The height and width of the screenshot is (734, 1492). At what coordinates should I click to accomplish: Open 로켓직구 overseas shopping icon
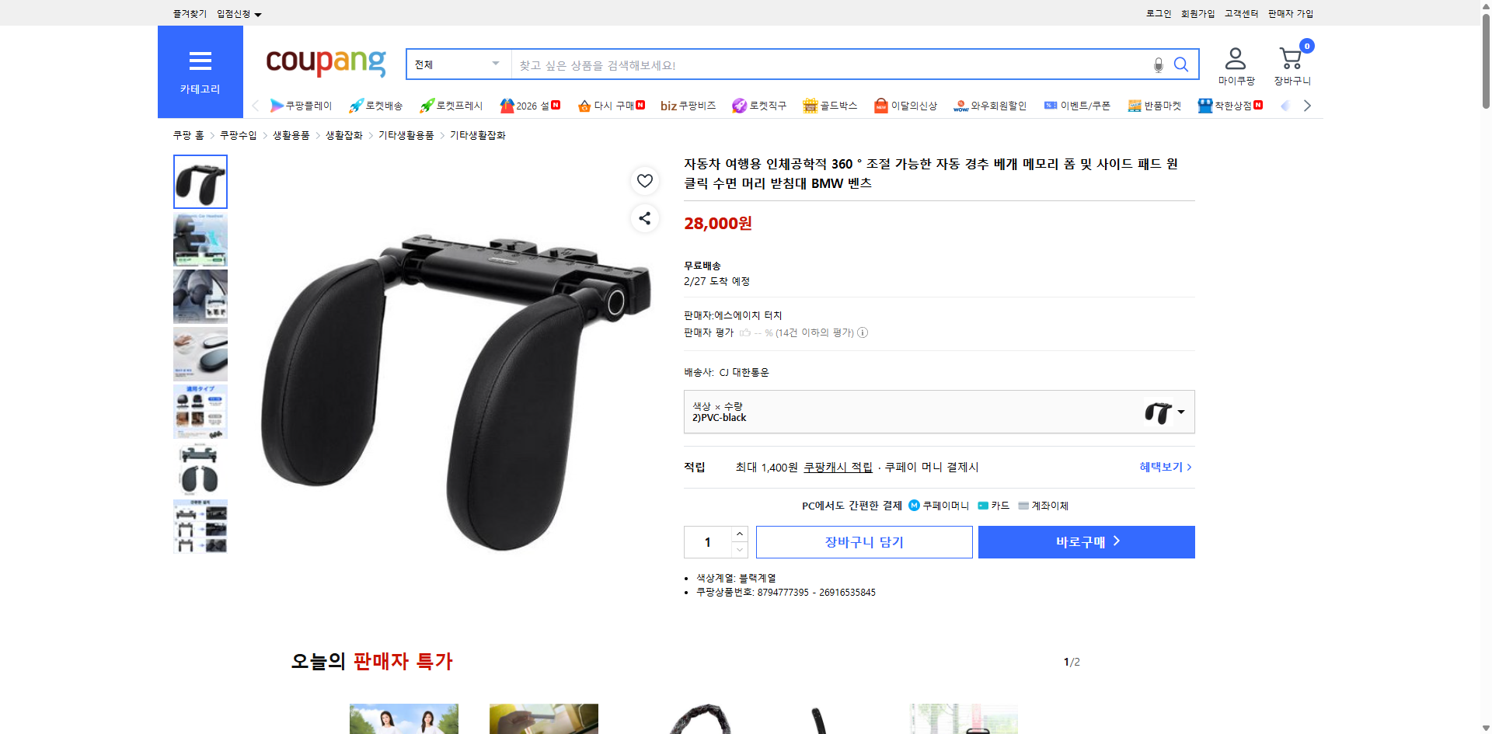click(738, 106)
